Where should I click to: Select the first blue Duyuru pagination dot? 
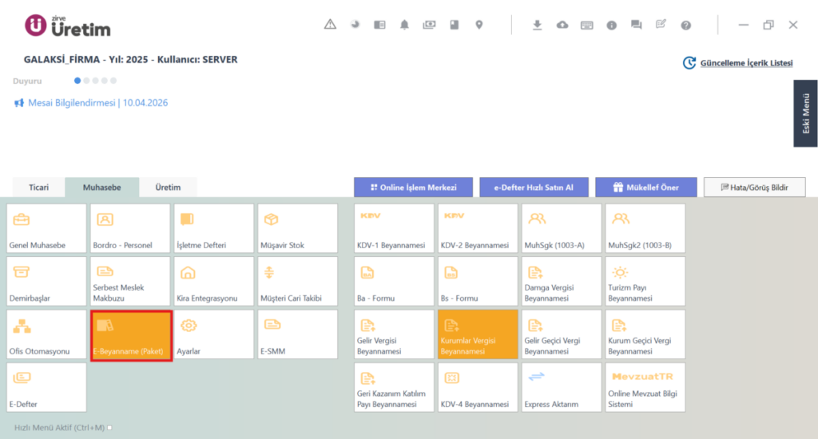tap(77, 81)
